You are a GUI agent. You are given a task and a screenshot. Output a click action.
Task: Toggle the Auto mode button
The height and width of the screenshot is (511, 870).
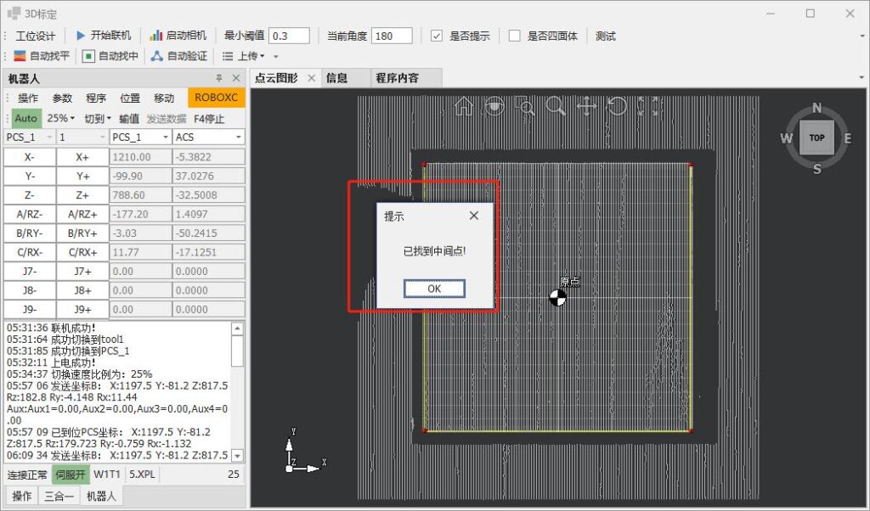click(25, 118)
